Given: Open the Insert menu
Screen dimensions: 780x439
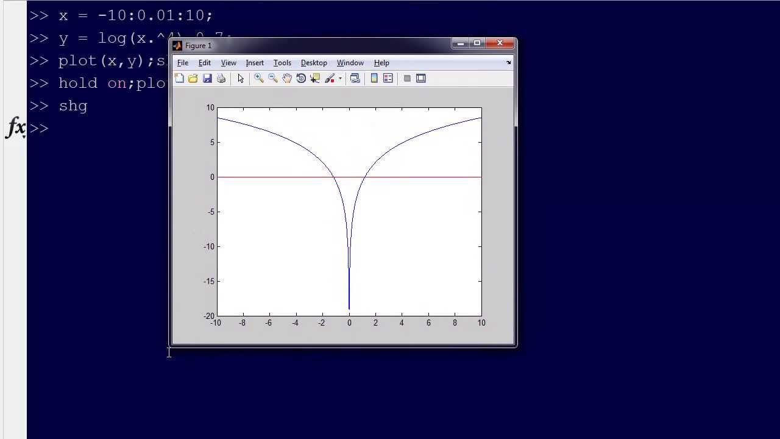Looking at the screenshot, I should click(255, 63).
